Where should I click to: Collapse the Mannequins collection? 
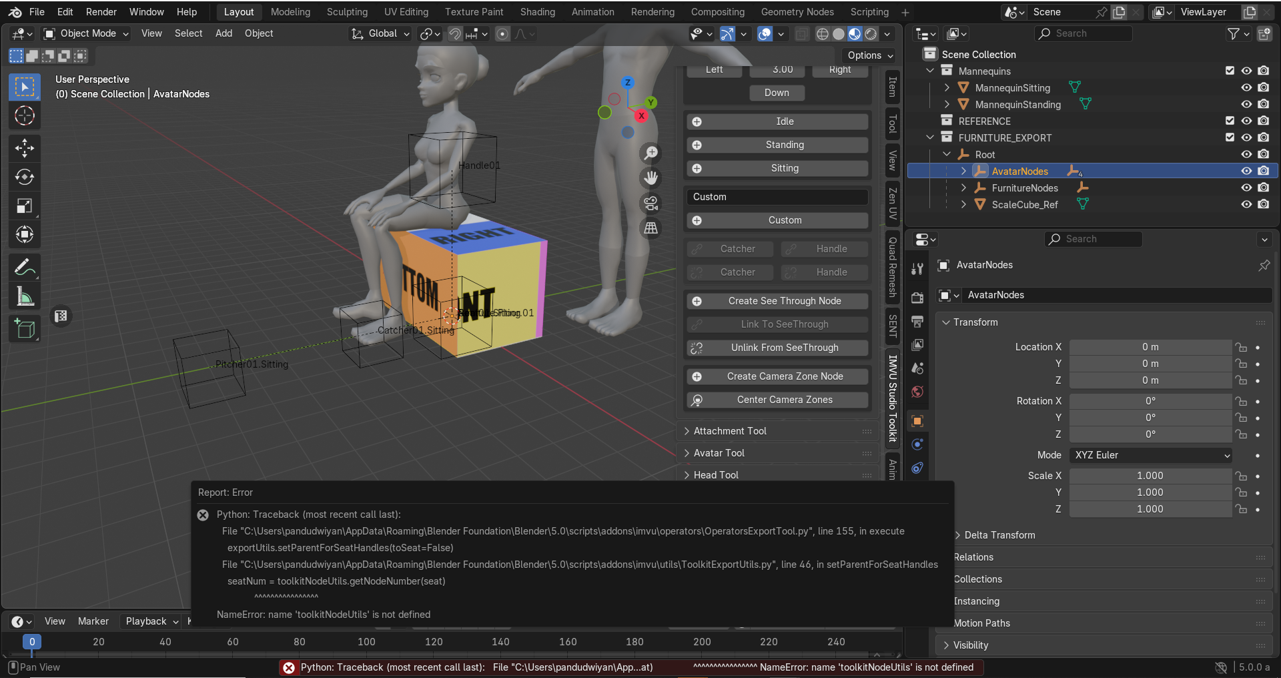click(930, 71)
